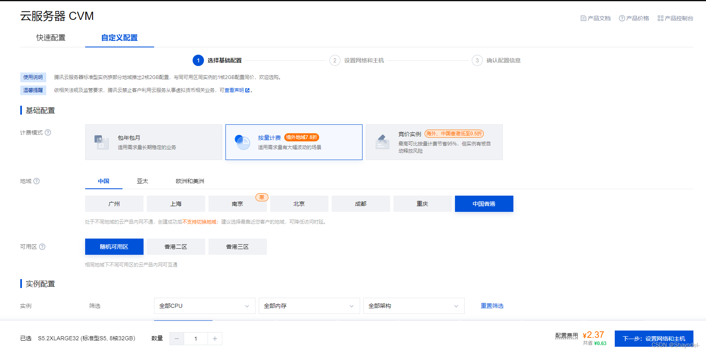Click the ¥2.37 price value
The width and height of the screenshot is (706, 352).
tap(593, 335)
